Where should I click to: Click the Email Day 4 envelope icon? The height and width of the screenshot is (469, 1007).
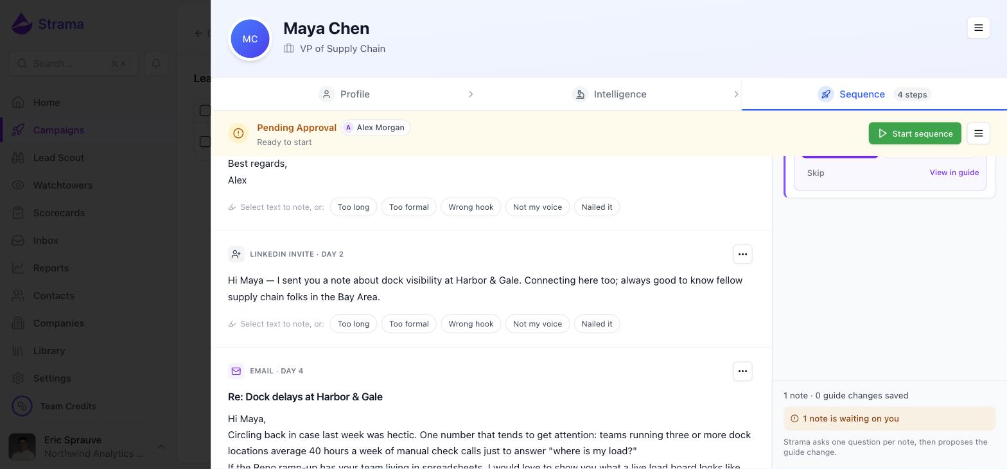[x=236, y=371]
